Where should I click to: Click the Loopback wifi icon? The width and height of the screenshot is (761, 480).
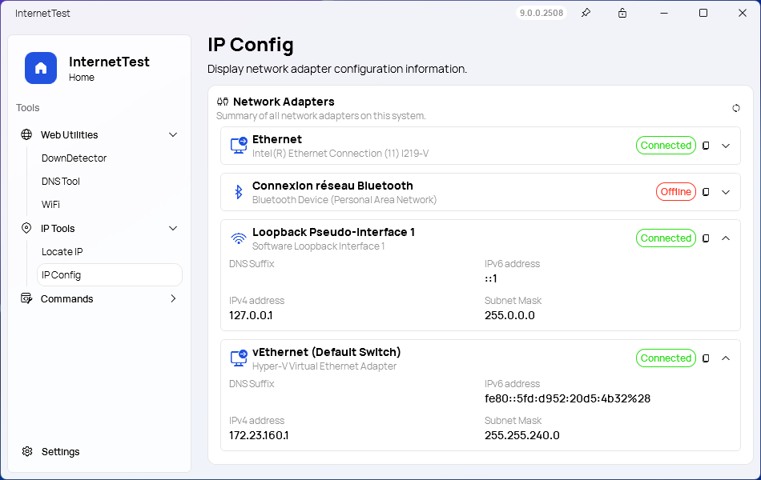(x=238, y=238)
